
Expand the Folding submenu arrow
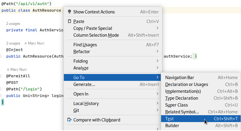point(157,61)
